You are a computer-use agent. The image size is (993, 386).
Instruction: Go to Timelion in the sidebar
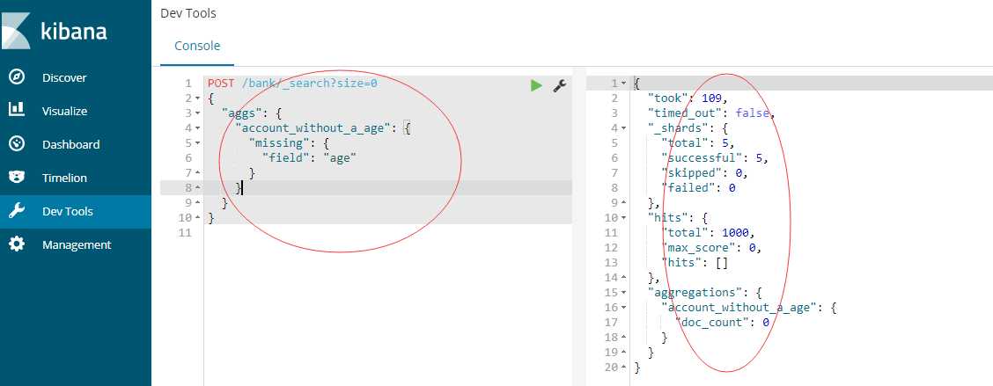(64, 178)
